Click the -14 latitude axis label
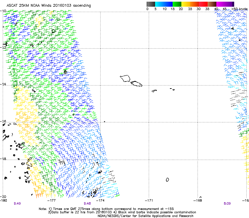 coord(3,84)
